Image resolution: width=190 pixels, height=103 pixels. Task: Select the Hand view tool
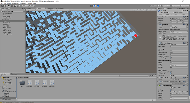tap(2, 6)
